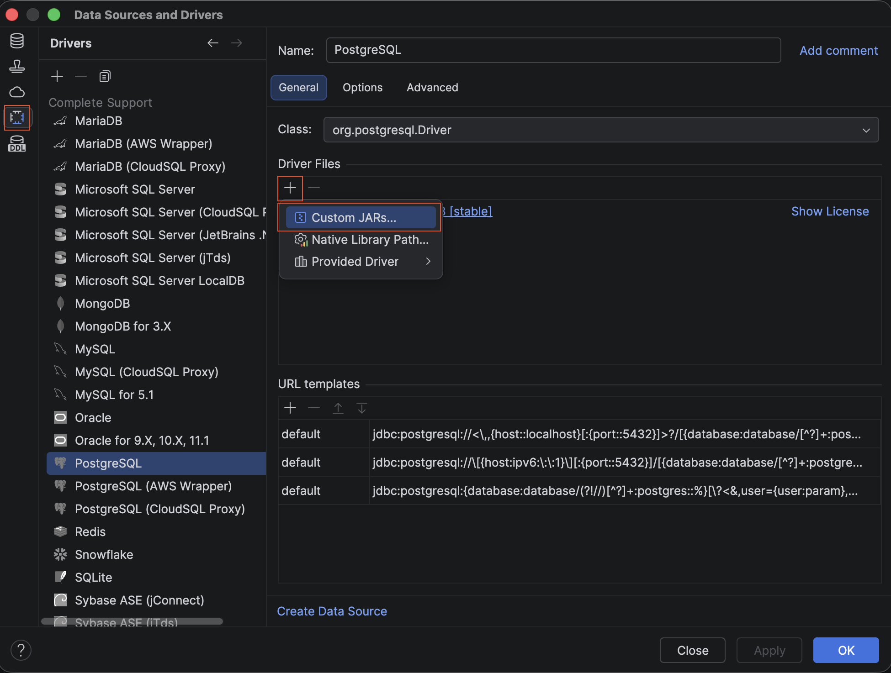Image resolution: width=891 pixels, height=673 pixels.
Task: Click the drivers list horizontal scrollbar
Action: 132,621
